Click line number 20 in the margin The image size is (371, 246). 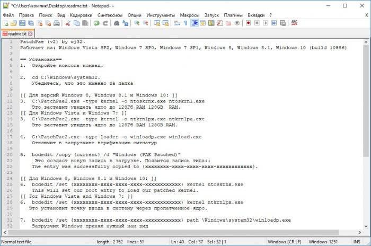click(10, 155)
